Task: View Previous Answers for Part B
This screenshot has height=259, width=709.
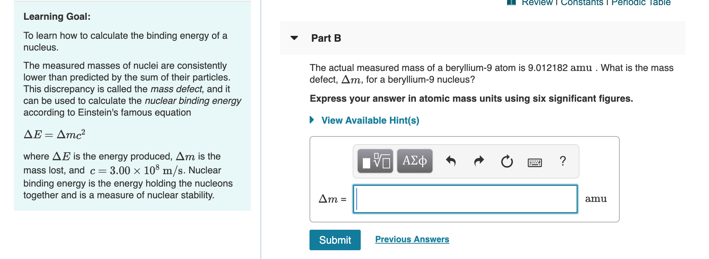Action: pos(412,239)
